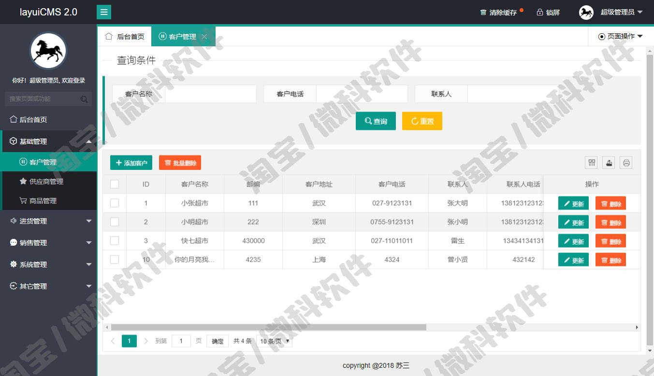Click the 确定 pagination button
The width and height of the screenshot is (654, 376).
[218, 341]
